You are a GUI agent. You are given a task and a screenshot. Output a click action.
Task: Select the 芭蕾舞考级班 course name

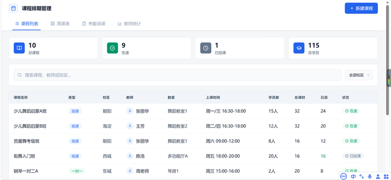pos(26,141)
